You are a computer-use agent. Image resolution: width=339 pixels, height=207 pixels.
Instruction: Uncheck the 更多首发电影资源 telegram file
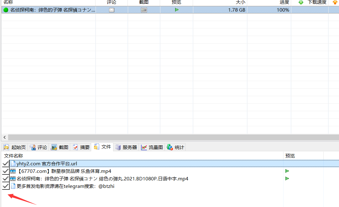click(x=6, y=186)
